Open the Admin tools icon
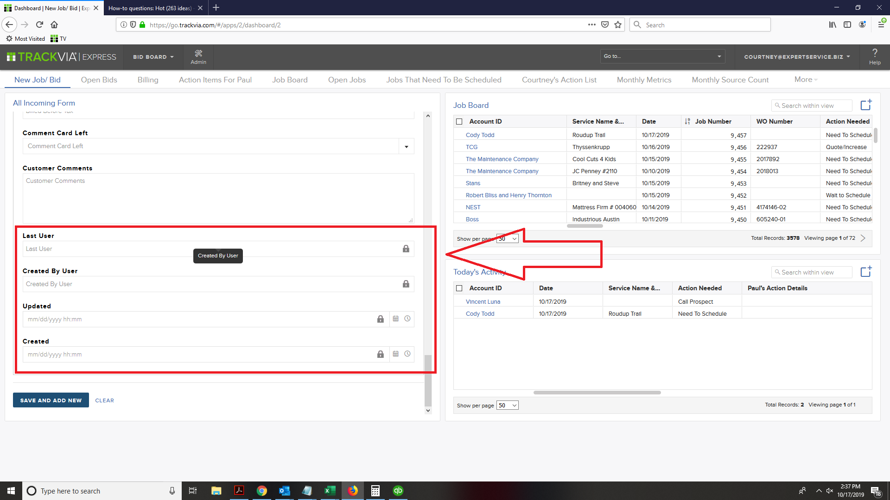890x500 pixels. (x=198, y=56)
